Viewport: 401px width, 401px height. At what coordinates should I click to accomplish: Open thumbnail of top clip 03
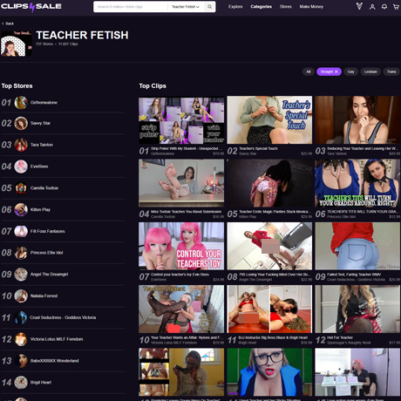point(357,120)
